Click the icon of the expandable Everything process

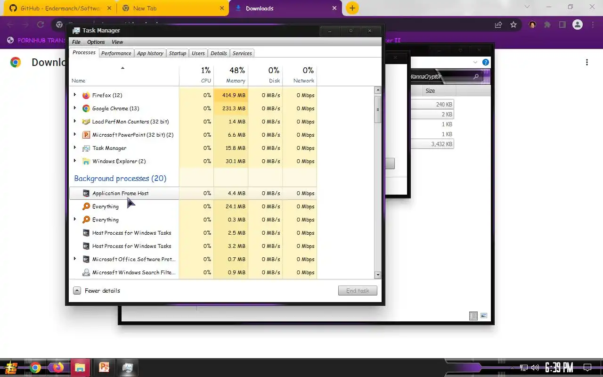tap(86, 220)
